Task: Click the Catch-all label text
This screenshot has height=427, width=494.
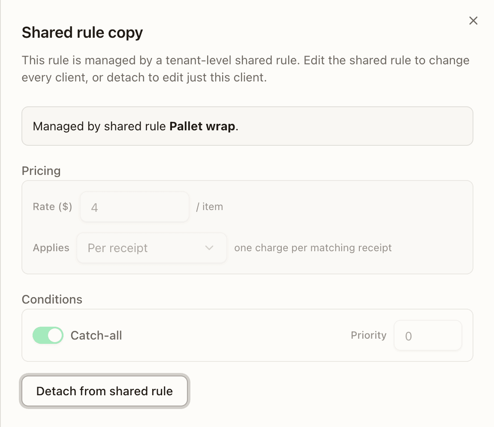Action: 96,335
